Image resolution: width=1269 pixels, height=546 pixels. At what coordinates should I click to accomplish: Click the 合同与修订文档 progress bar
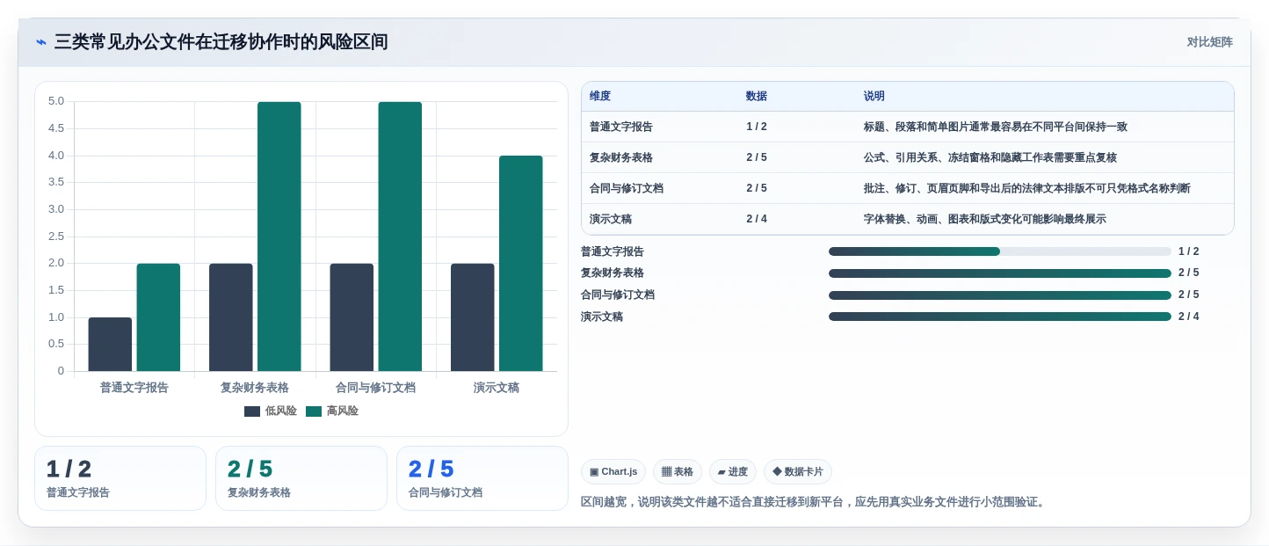[1000, 295]
